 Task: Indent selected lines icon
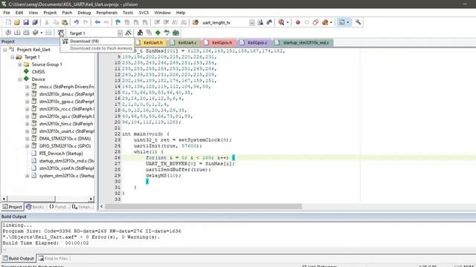point(157,22)
